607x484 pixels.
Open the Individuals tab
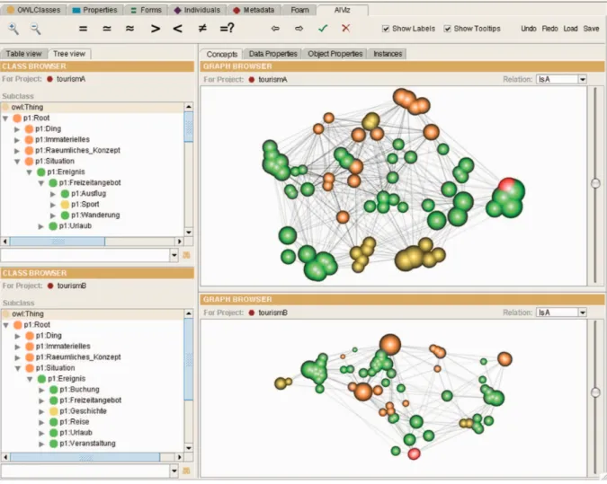point(198,10)
